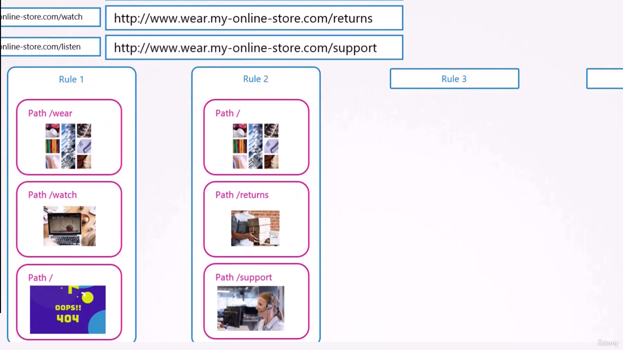Open the clothing collage under Path /wear
Viewport: 623px width, 350px height.
coord(68,146)
